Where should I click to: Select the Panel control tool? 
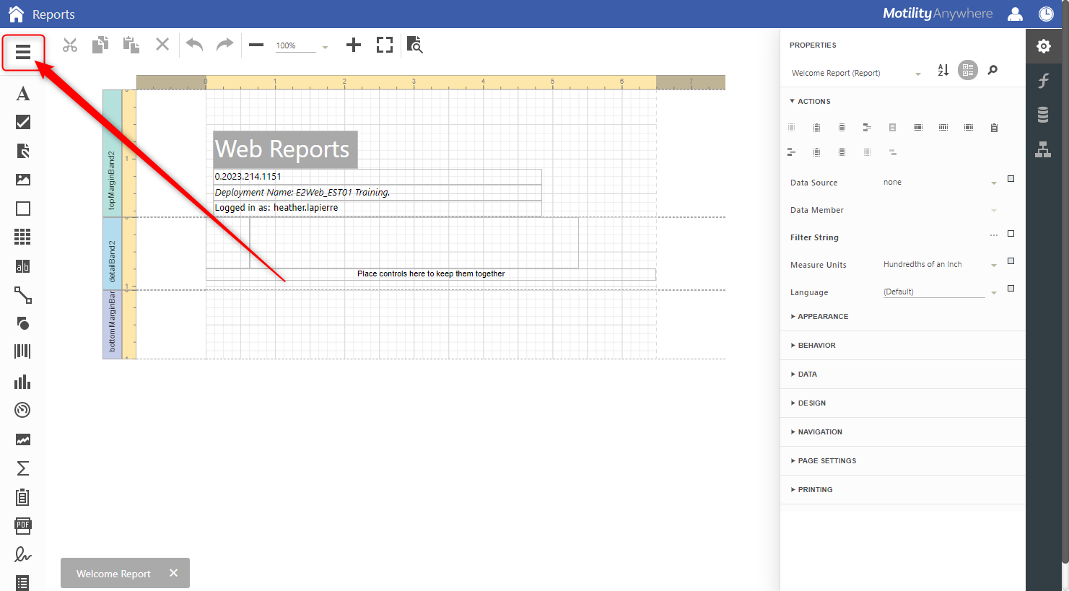click(23, 209)
